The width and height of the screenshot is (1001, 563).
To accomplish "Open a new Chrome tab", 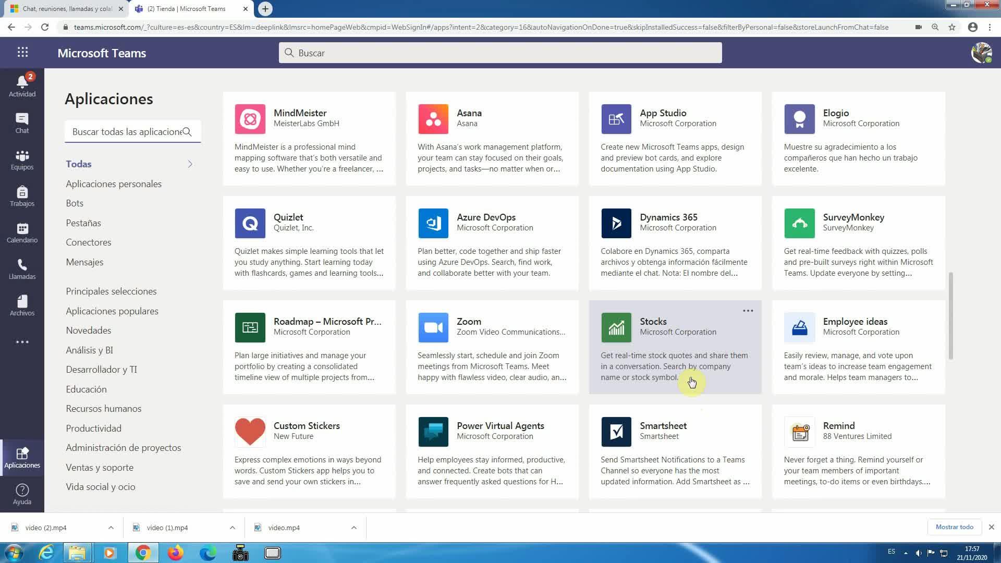I will point(265,9).
